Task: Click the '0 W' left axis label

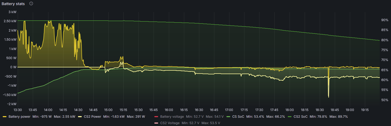Action: (13, 67)
